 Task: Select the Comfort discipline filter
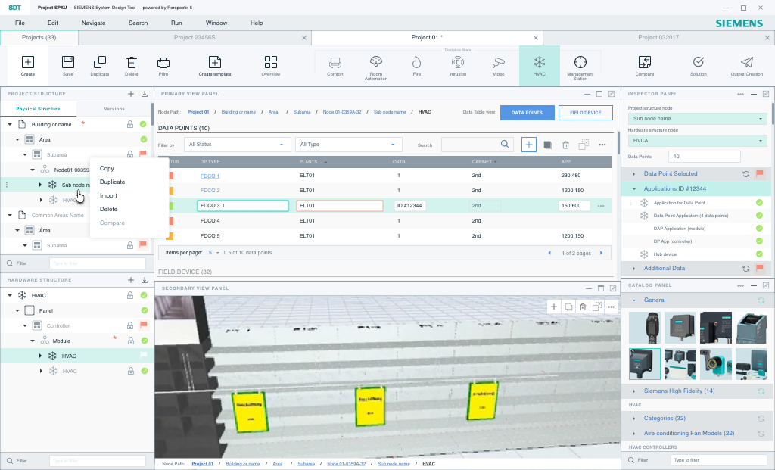(x=335, y=62)
